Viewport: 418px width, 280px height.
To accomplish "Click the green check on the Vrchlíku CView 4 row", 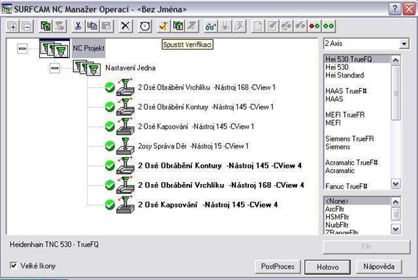I will (x=110, y=185).
